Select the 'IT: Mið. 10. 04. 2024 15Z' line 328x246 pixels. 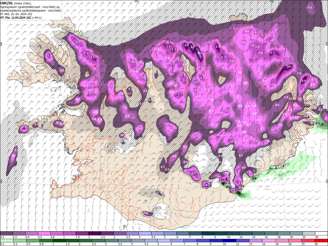click(16, 14)
